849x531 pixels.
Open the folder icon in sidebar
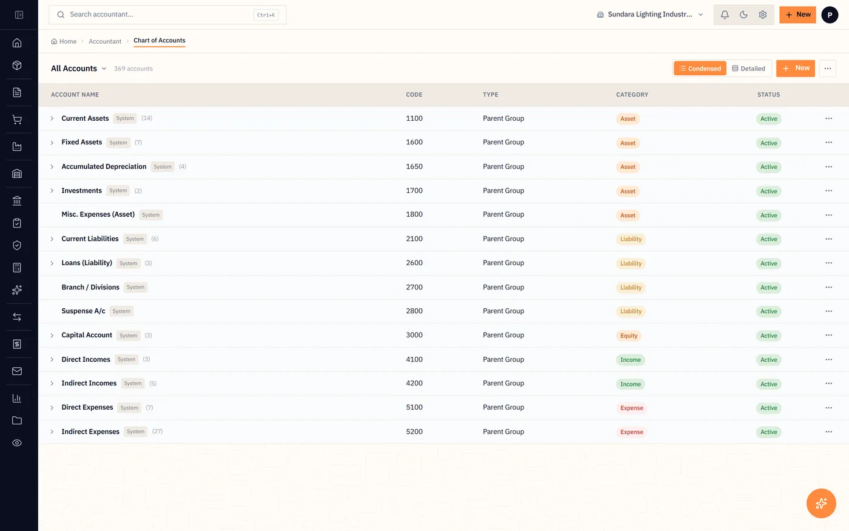click(x=17, y=421)
